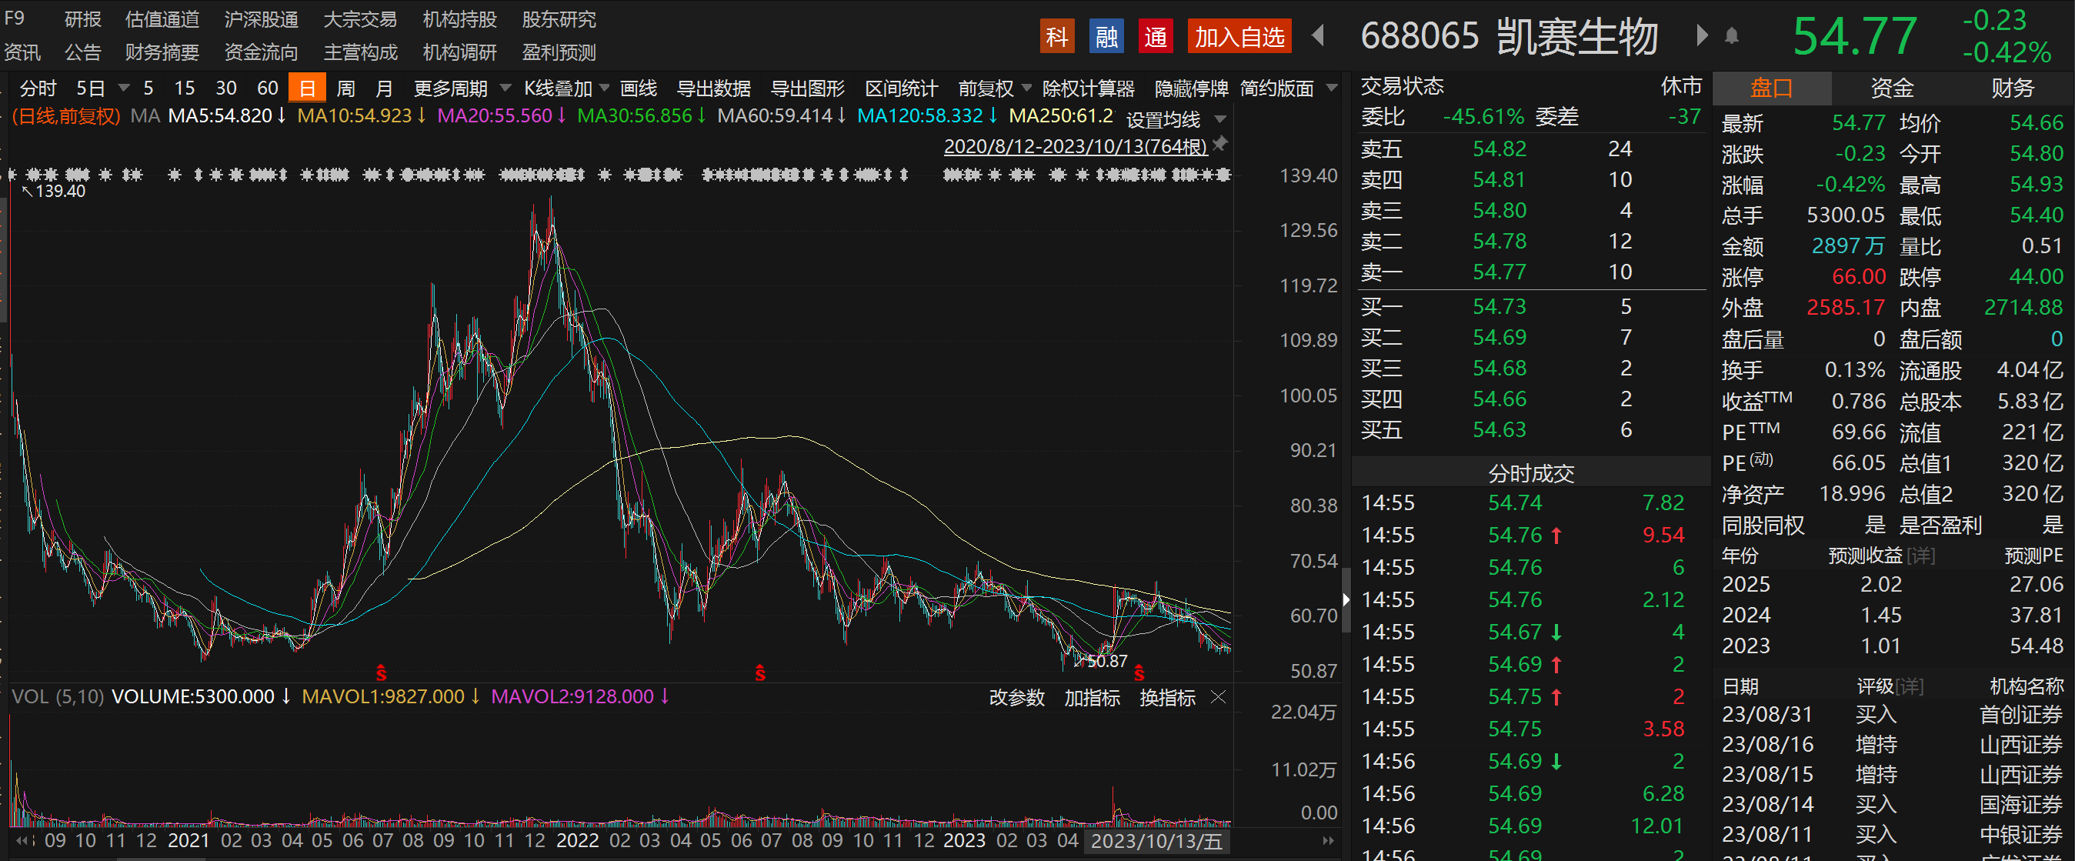Switch to the 资金 tab
Image resolution: width=2075 pixels, height=861 pixels.
click(x=1891, y=88)
